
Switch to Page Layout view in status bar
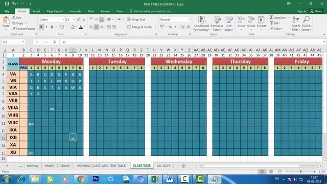pos(271,172)
